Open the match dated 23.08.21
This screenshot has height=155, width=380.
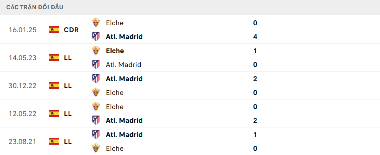pyautogui.click(x=190, y=141)
